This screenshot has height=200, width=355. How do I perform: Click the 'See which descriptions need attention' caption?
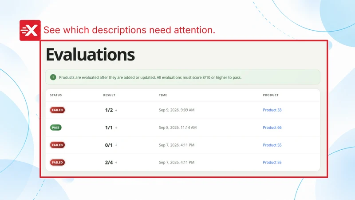[129, 30]
